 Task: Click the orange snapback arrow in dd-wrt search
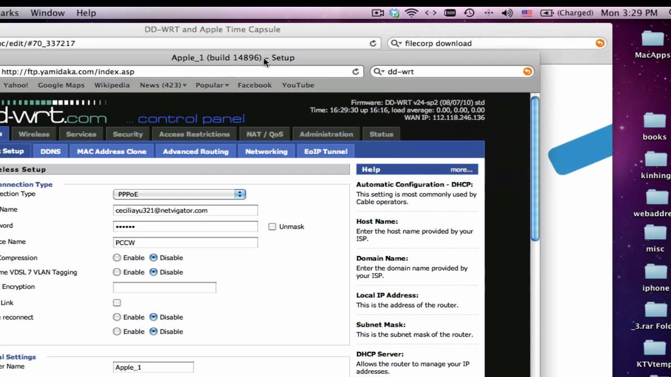(x=527, y=72)
